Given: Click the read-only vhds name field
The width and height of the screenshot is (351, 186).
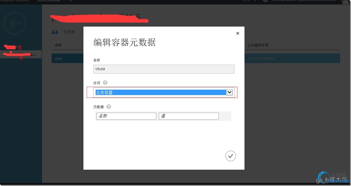Looking at the screenshot, I should tap(164, 69).
